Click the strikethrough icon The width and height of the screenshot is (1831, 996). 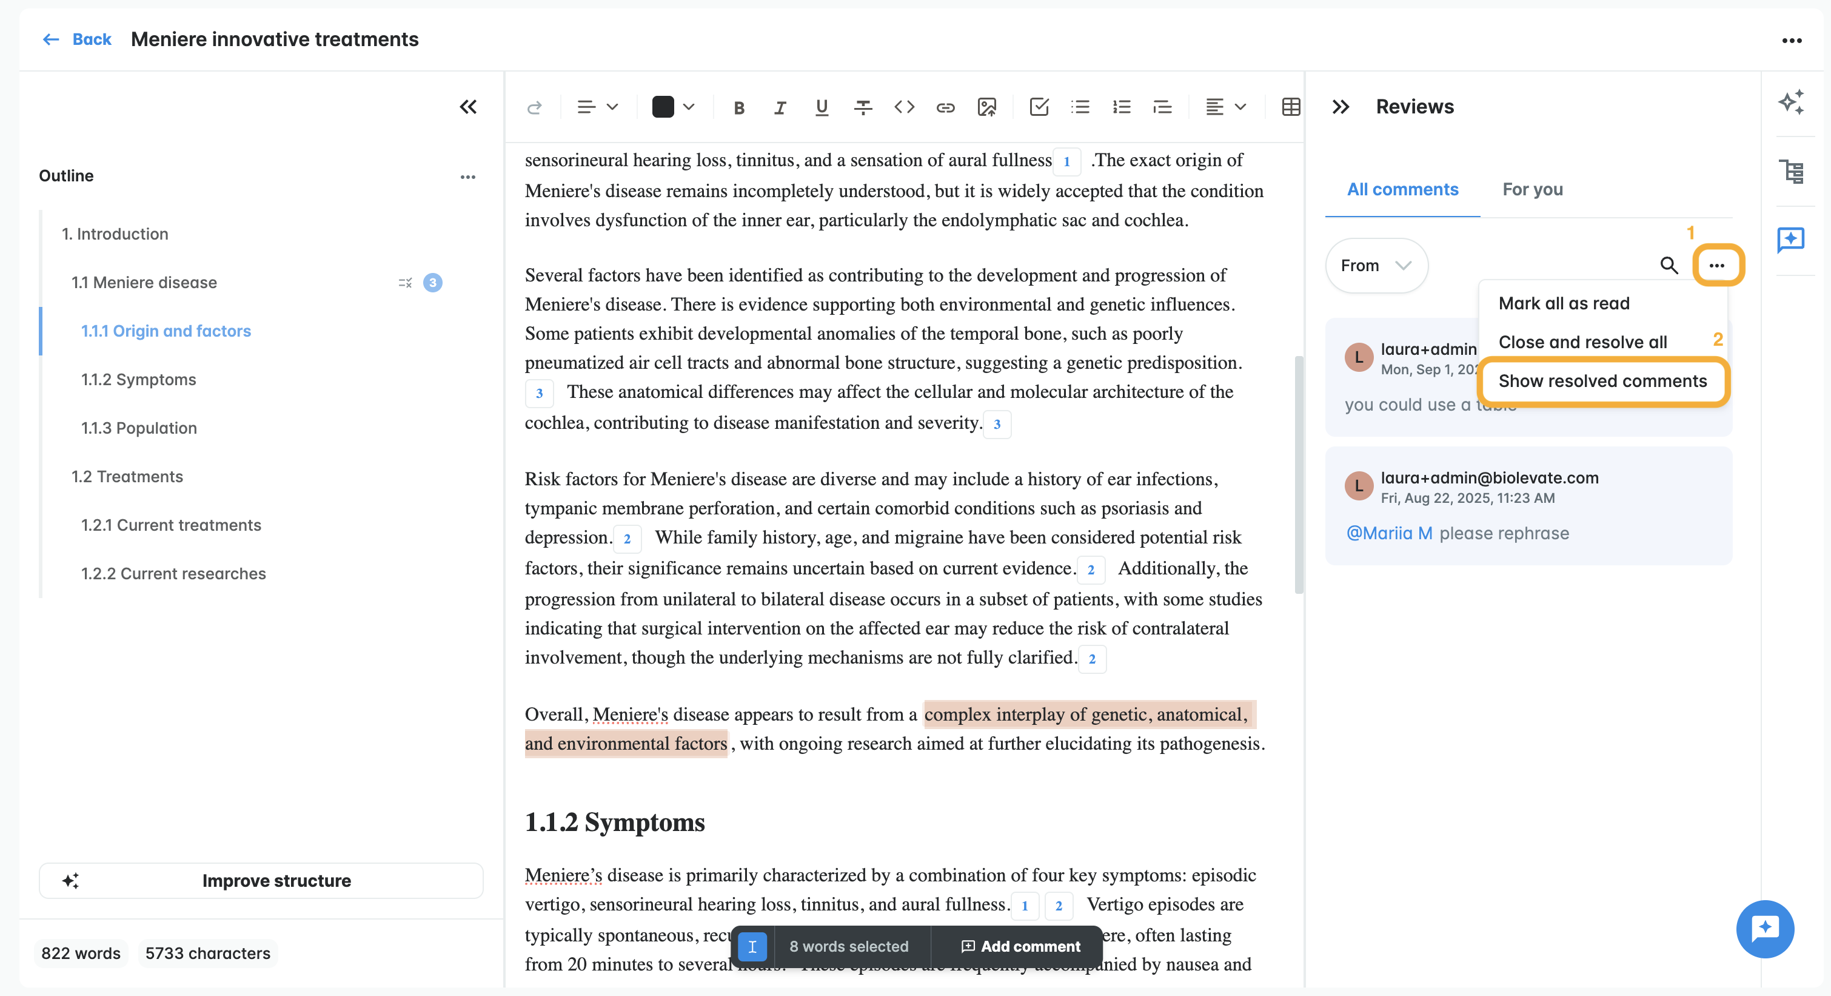coord(863,107)
